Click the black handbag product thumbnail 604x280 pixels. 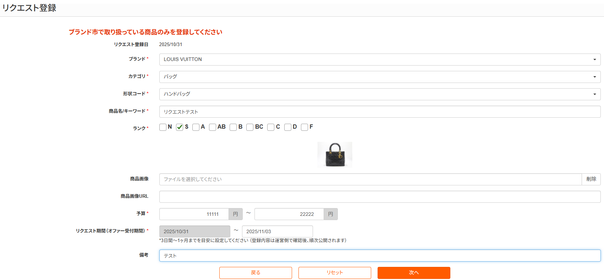tap(335, 155)
